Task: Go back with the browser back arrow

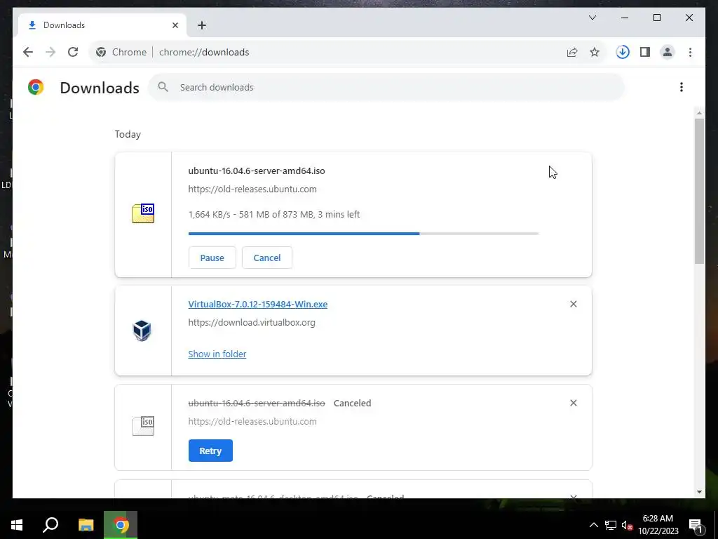Action: click(28, 52)
